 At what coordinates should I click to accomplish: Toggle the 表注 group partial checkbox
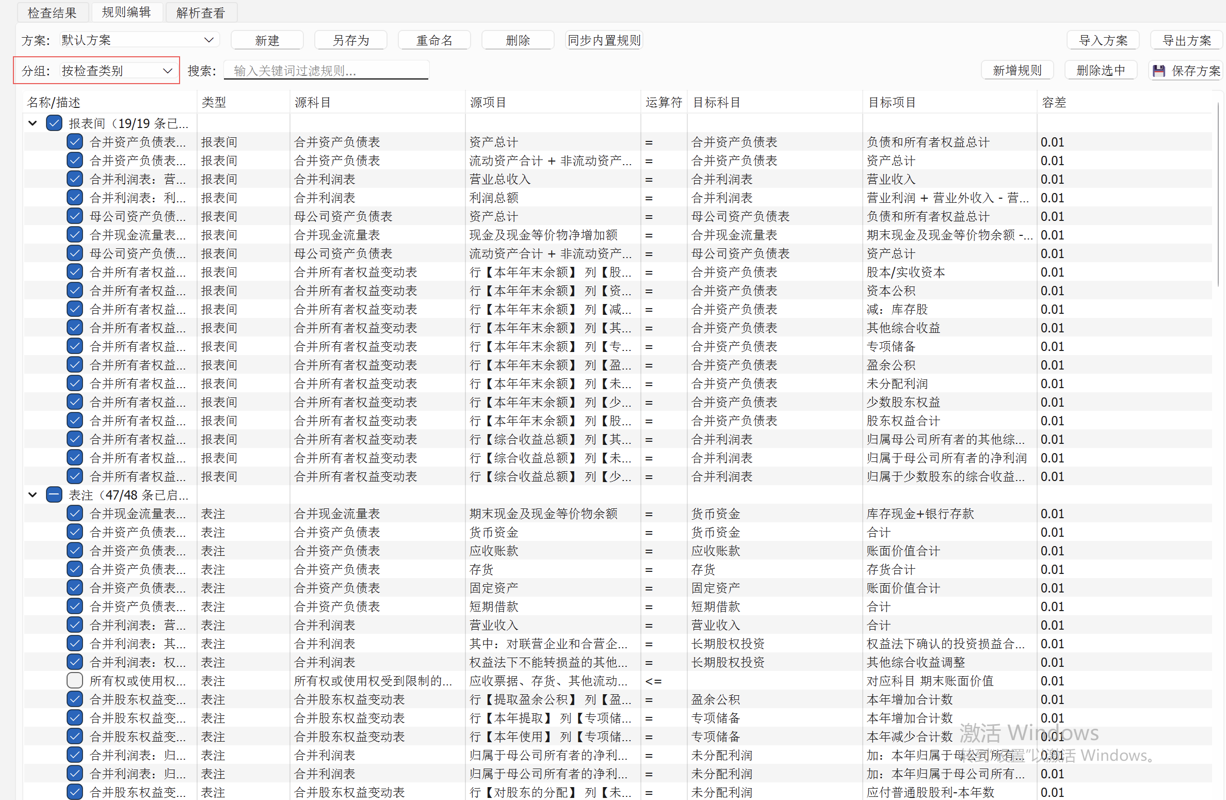[x=54, y=495]
